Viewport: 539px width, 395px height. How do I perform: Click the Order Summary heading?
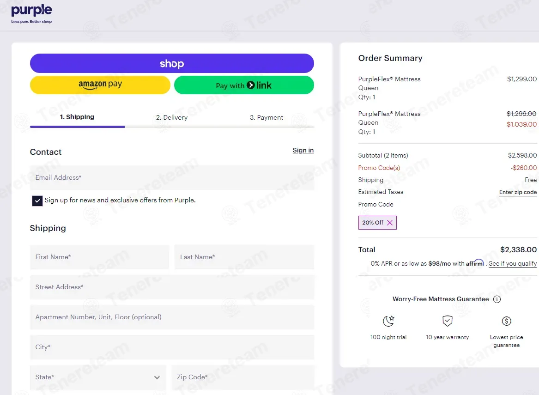click(390, 58)
